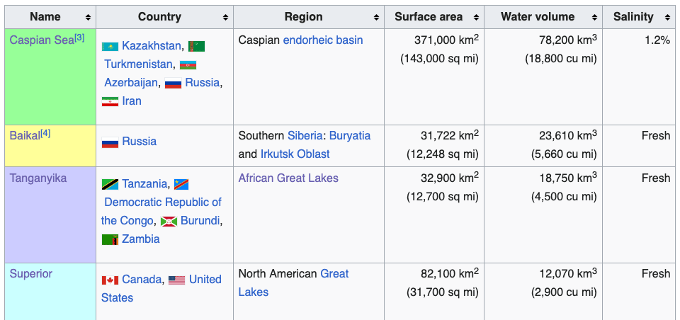Click the Zambia flag icon
This screenshot has width=680, height=320.
click(110, 239)
